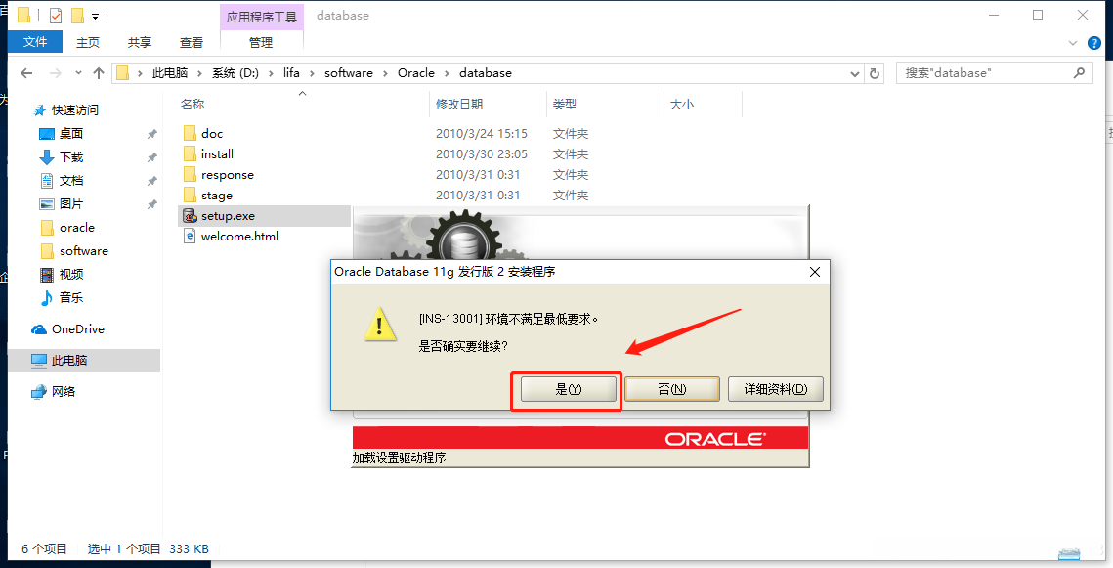The height and width of the screenshot is (568, 1113).
Task: Open the 文件 file menu tab
Action: 35,42
